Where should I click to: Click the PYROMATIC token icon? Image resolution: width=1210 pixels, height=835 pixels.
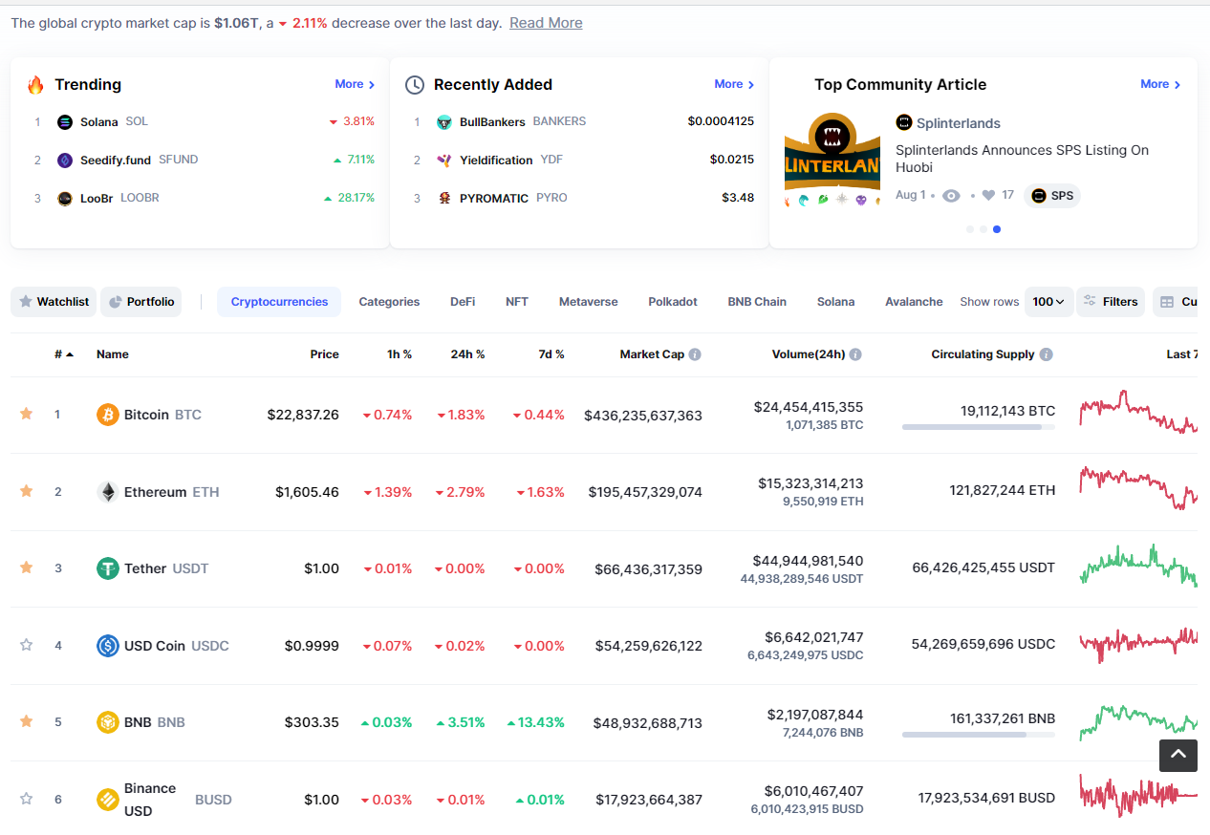tap(444, 199)
